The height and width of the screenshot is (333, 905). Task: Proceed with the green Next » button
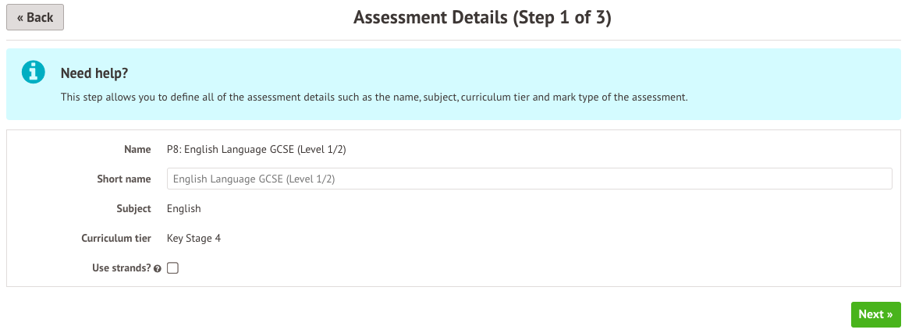pyautogui.click(x=875, y=314)
